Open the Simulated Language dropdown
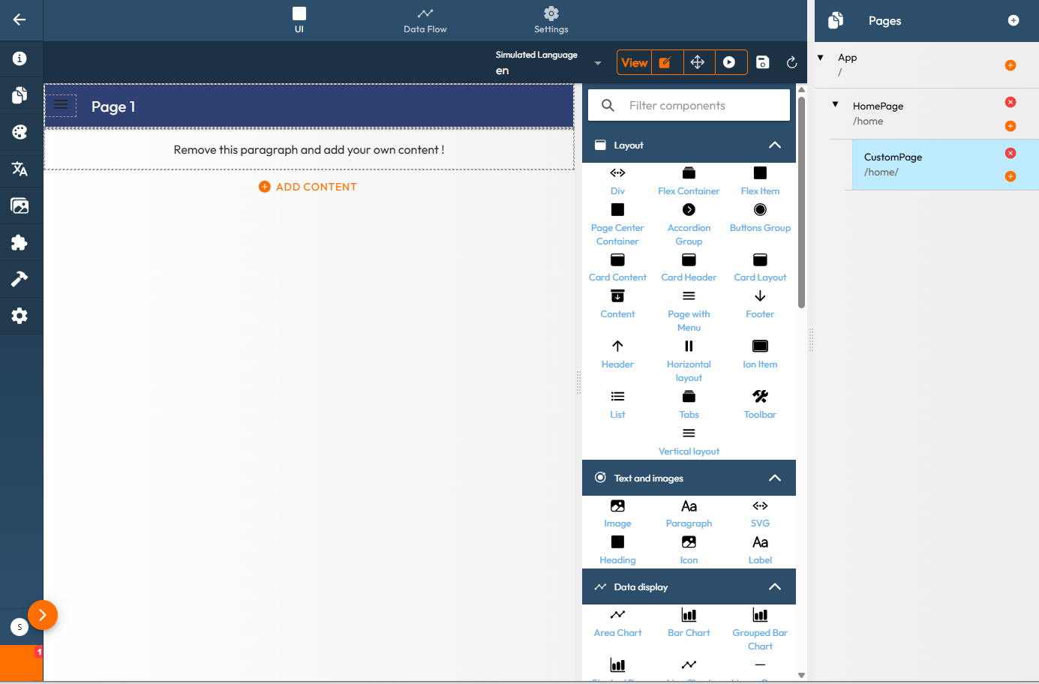Viewport: 1039px width, 684px height. click(597, 63)
